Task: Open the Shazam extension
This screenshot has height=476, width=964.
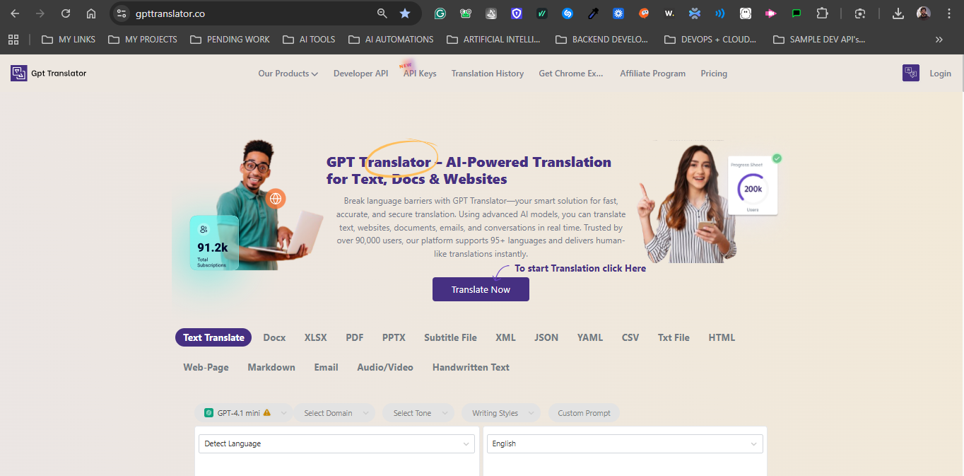Action: pyautogui.click(x=568, y=13)
